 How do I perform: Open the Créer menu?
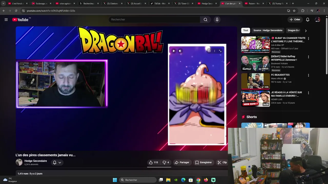tap(295, 20)
